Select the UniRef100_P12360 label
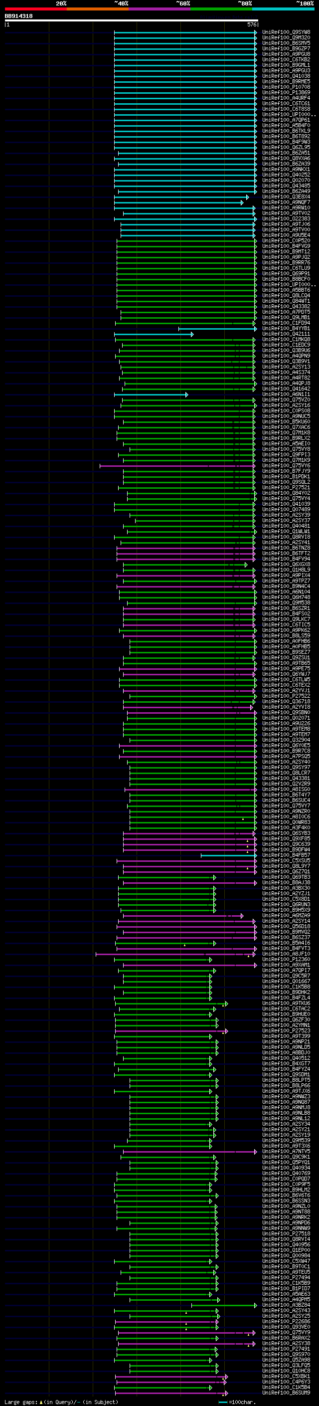The height and width of the screenshot is (1406, 319). 286,960
